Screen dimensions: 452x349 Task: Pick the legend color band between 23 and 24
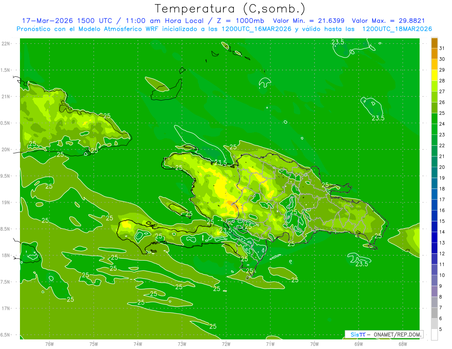coord(434,130)
